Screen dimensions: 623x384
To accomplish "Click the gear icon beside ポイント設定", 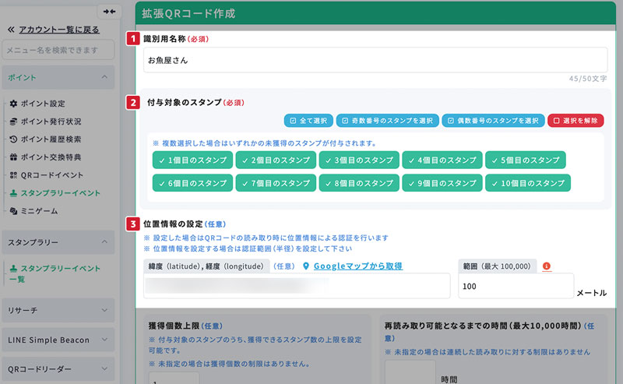I will (x=13, y=104).
